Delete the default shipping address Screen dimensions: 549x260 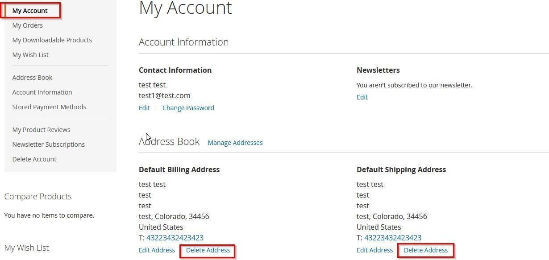tap(425, 250)
